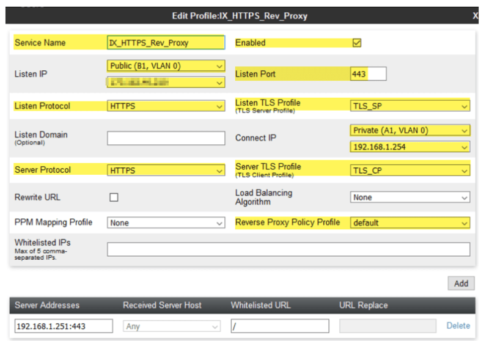Open the Listen TLS Profile dropdown TLS_SP
The image size is (489, 341).
pos(410,106)
